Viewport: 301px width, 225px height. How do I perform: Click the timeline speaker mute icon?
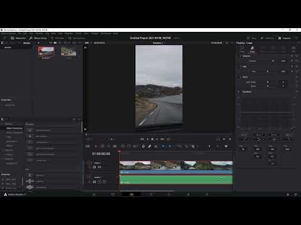pyautogui.click(x=209, y=146)
